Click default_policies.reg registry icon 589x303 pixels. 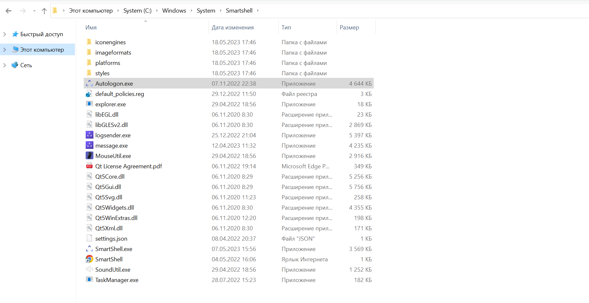point(89,94)
